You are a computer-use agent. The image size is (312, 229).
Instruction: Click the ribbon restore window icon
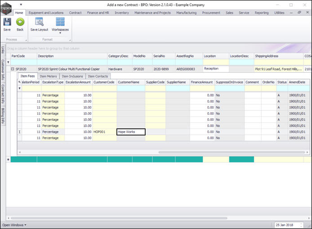coord(299,12)
